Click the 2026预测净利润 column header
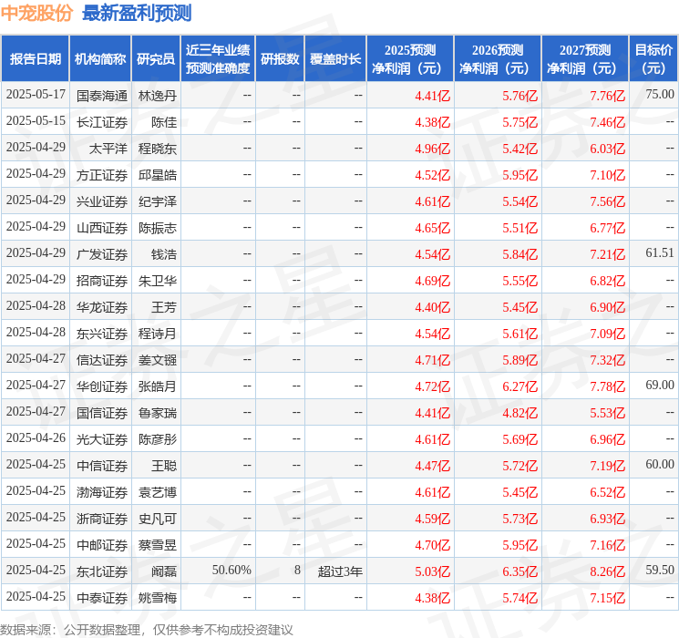This screenshot has width=679, height=638. tap(498, 58)
